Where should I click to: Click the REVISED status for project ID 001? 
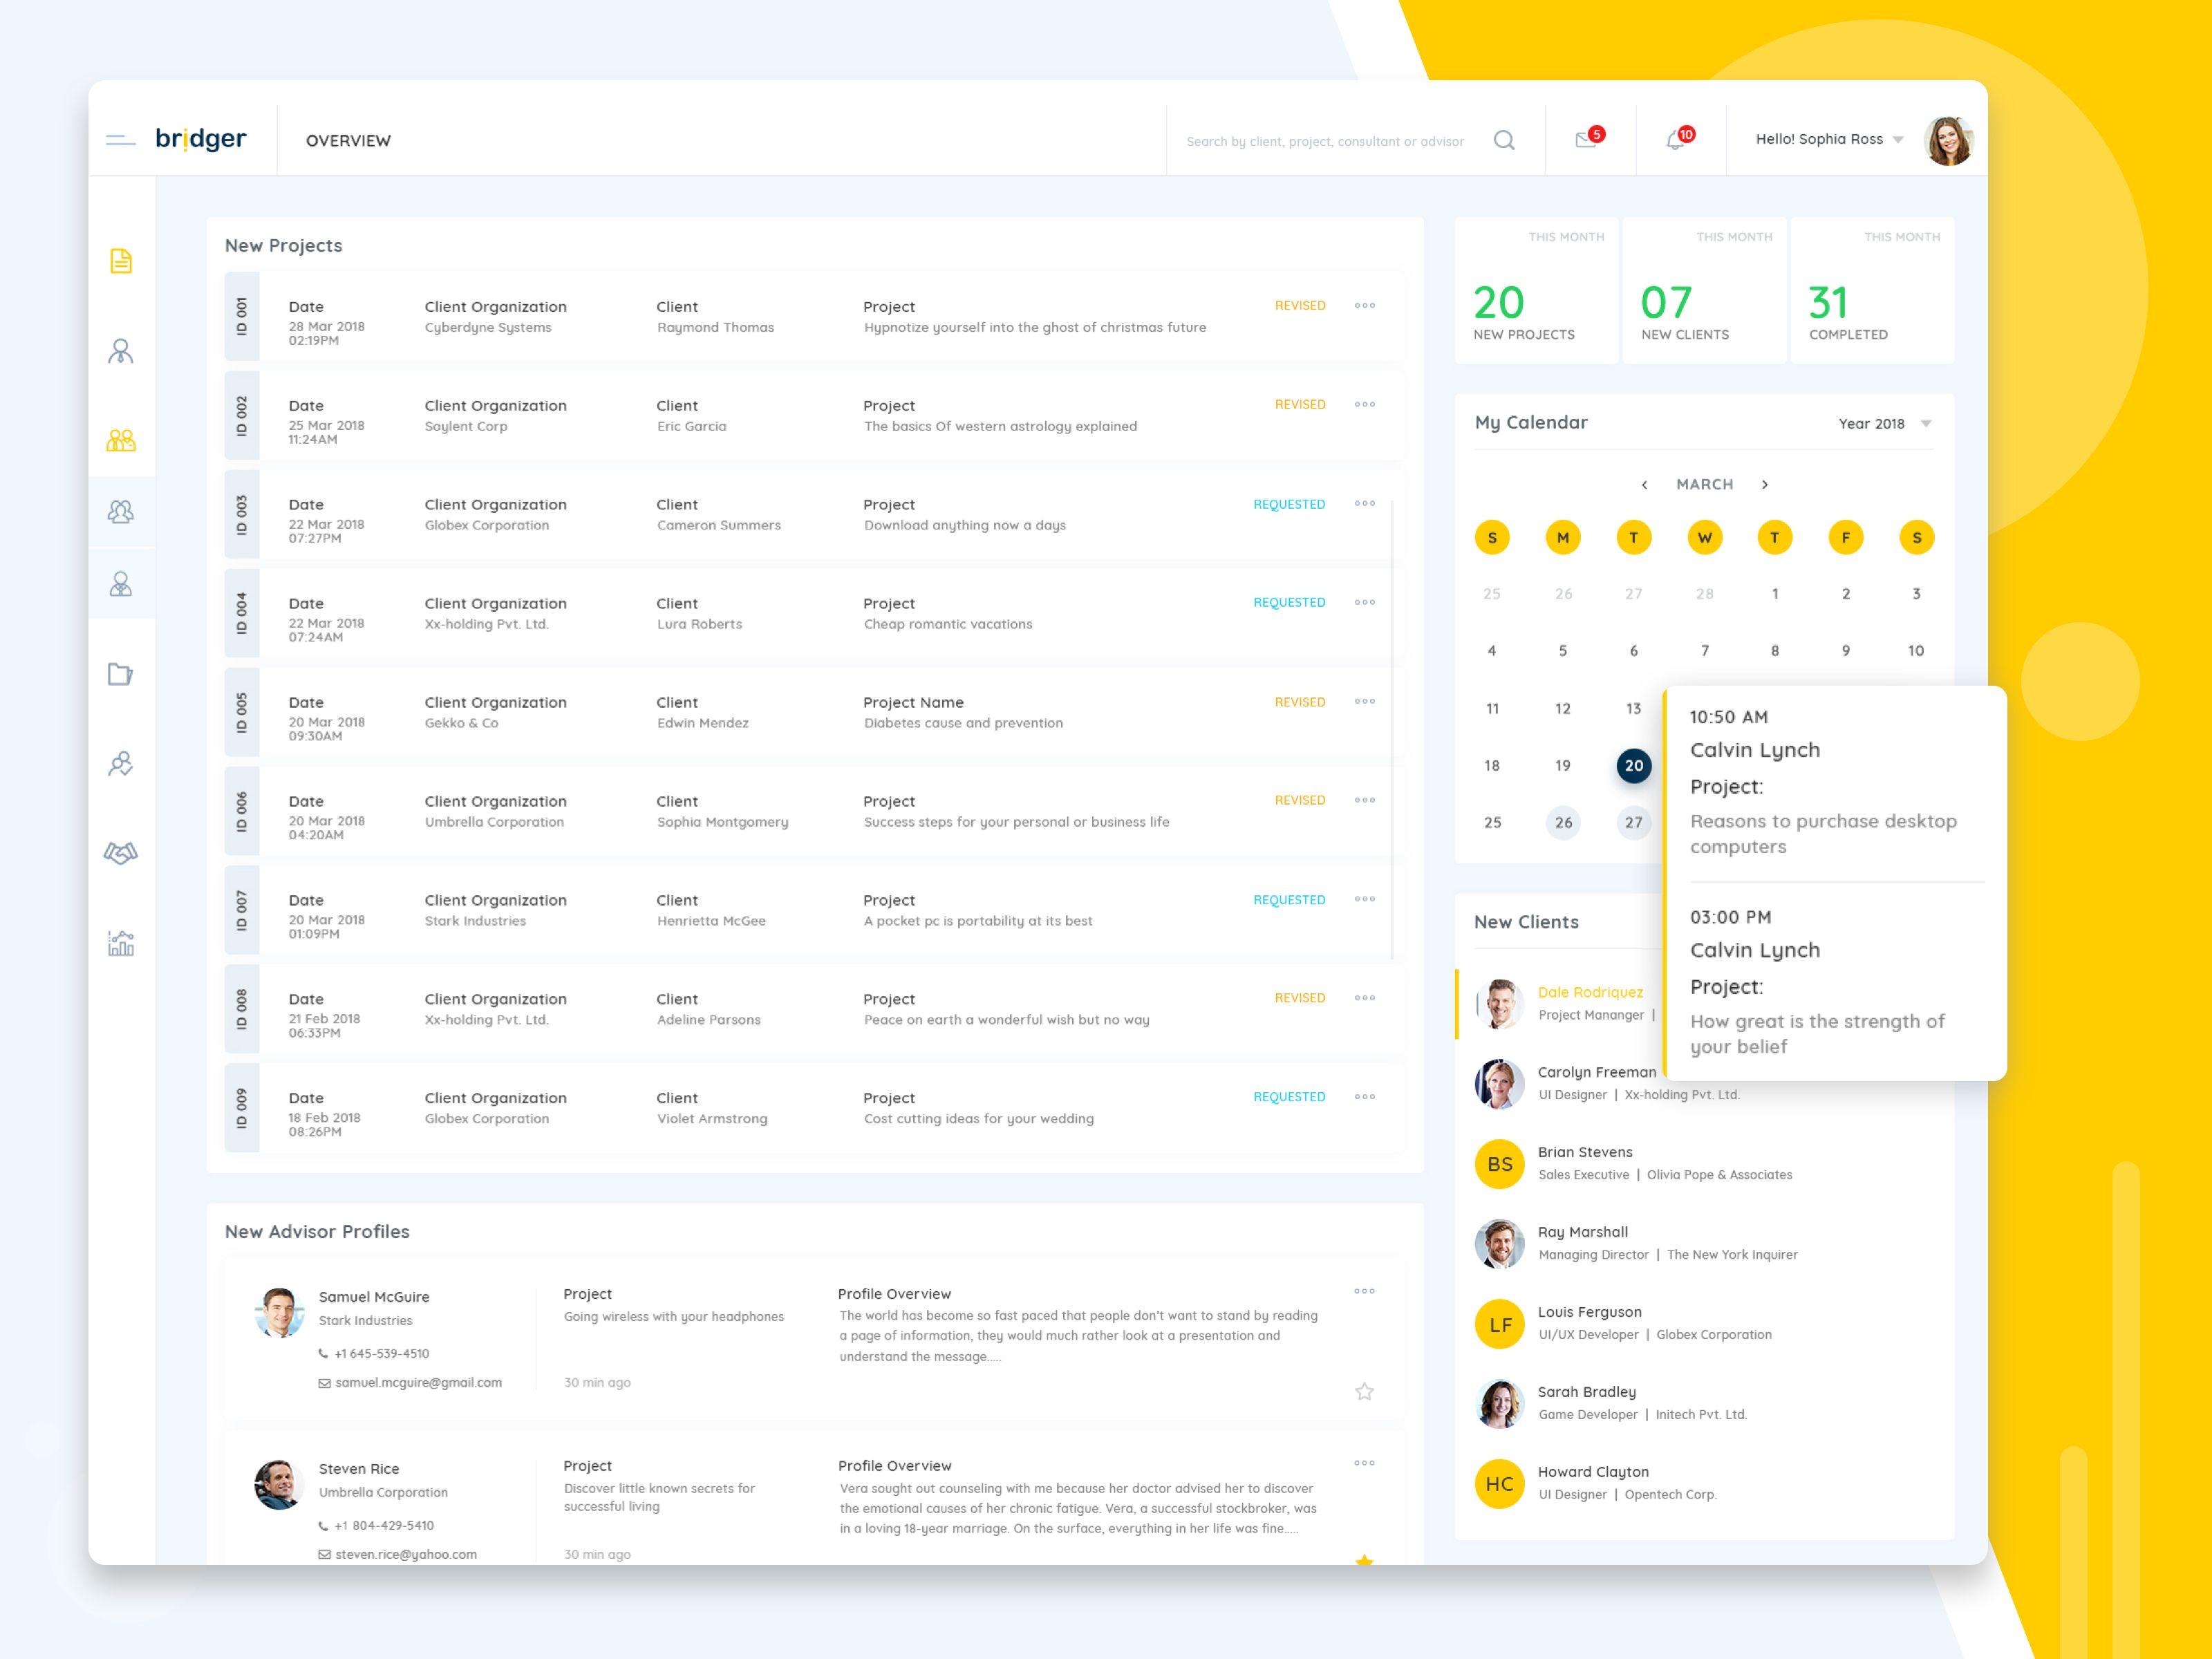tap(1300, 306)
